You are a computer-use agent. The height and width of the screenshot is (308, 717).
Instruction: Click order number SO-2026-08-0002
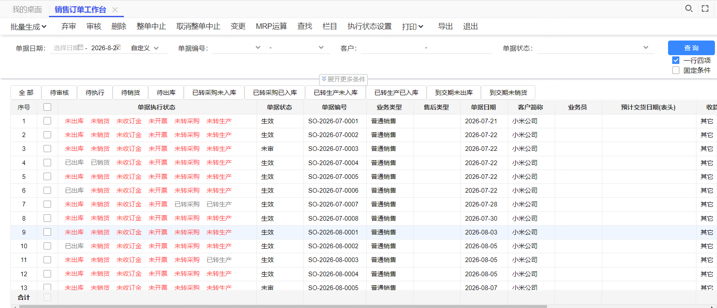click(x=333, y=246)
